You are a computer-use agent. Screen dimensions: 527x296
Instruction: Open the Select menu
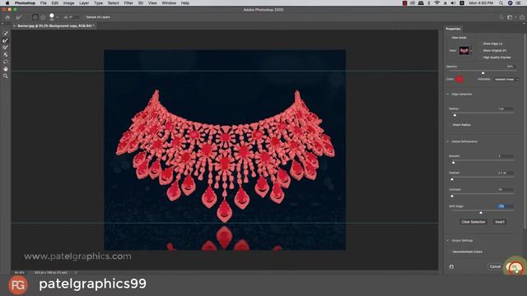[114, 3]
